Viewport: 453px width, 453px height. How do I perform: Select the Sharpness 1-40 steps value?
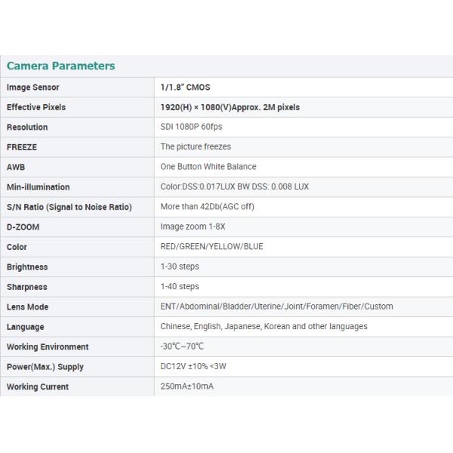tap(180, 287)
